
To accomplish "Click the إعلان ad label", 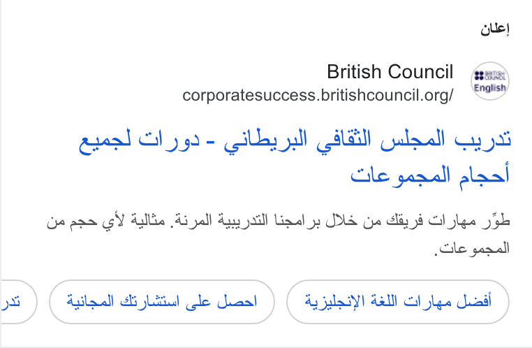I will pyautogui.click(x=495, y=29).
